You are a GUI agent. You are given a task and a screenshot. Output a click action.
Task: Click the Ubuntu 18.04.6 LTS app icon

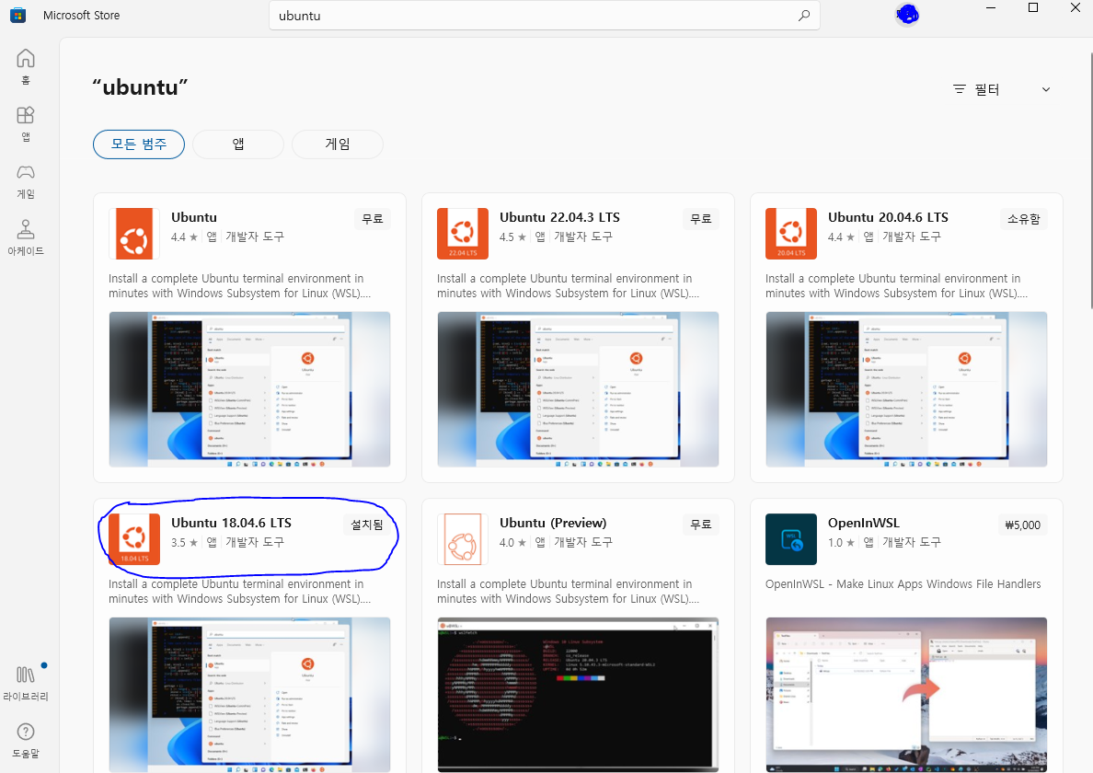(x=134, y=539)
